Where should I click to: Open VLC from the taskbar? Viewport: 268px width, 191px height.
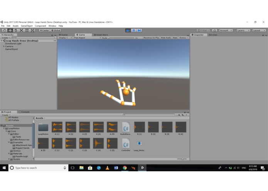pos(107,168)
